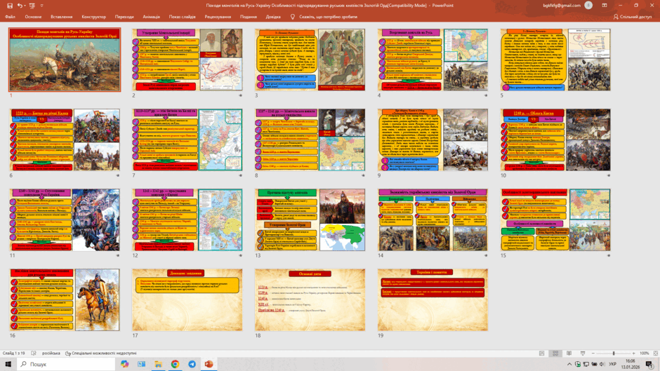Click the spell check status bar icon
The width and height of the screenshot is (660, 371).
click(x=34, y=353)
